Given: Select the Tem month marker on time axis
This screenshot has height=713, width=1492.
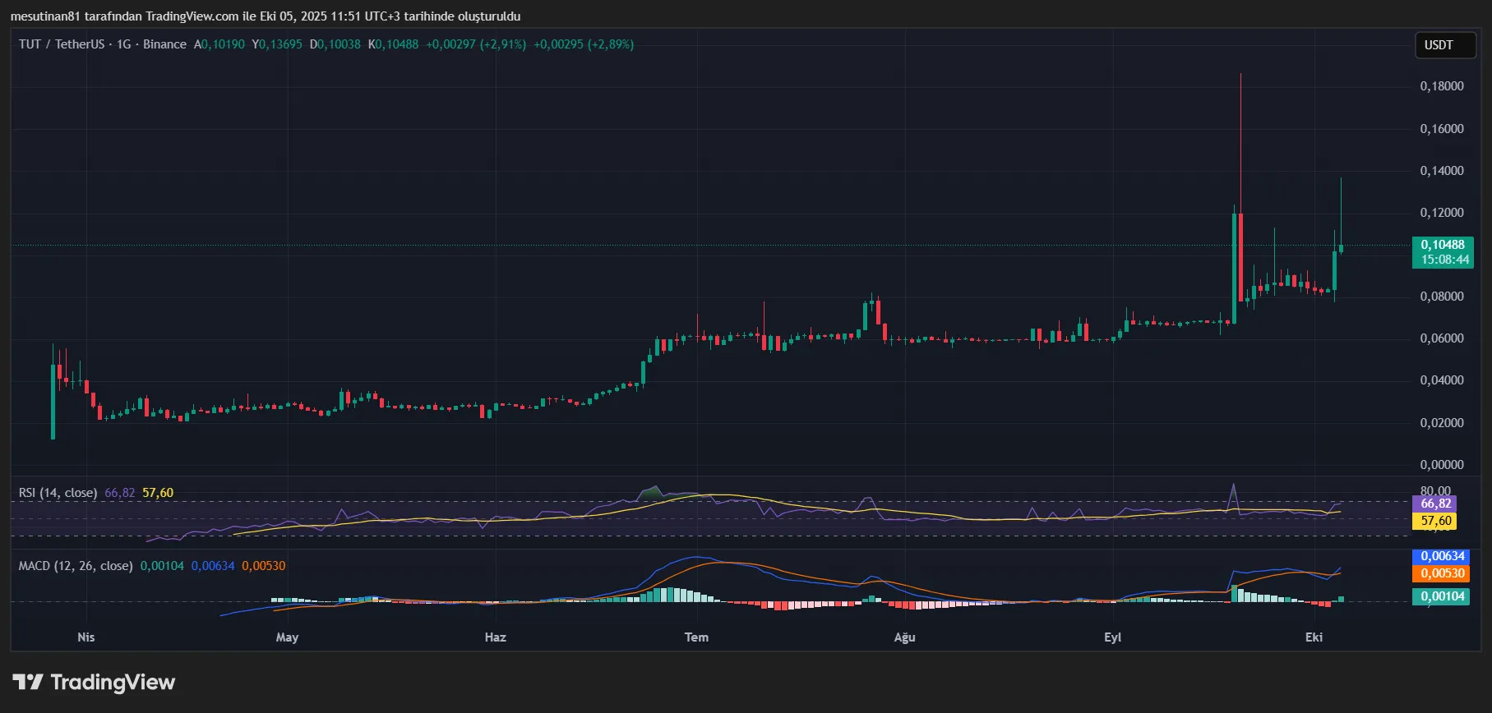Looking at the screenshot, I should pos(696,637).
